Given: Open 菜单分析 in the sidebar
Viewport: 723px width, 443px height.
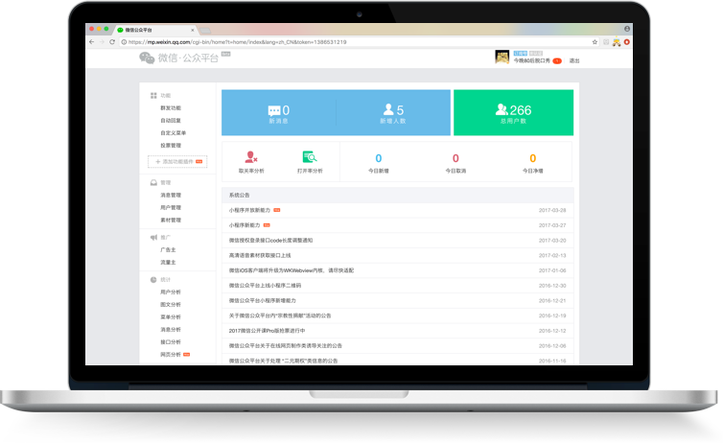Looking at the screenshot, I should click(x=171, y=317).
